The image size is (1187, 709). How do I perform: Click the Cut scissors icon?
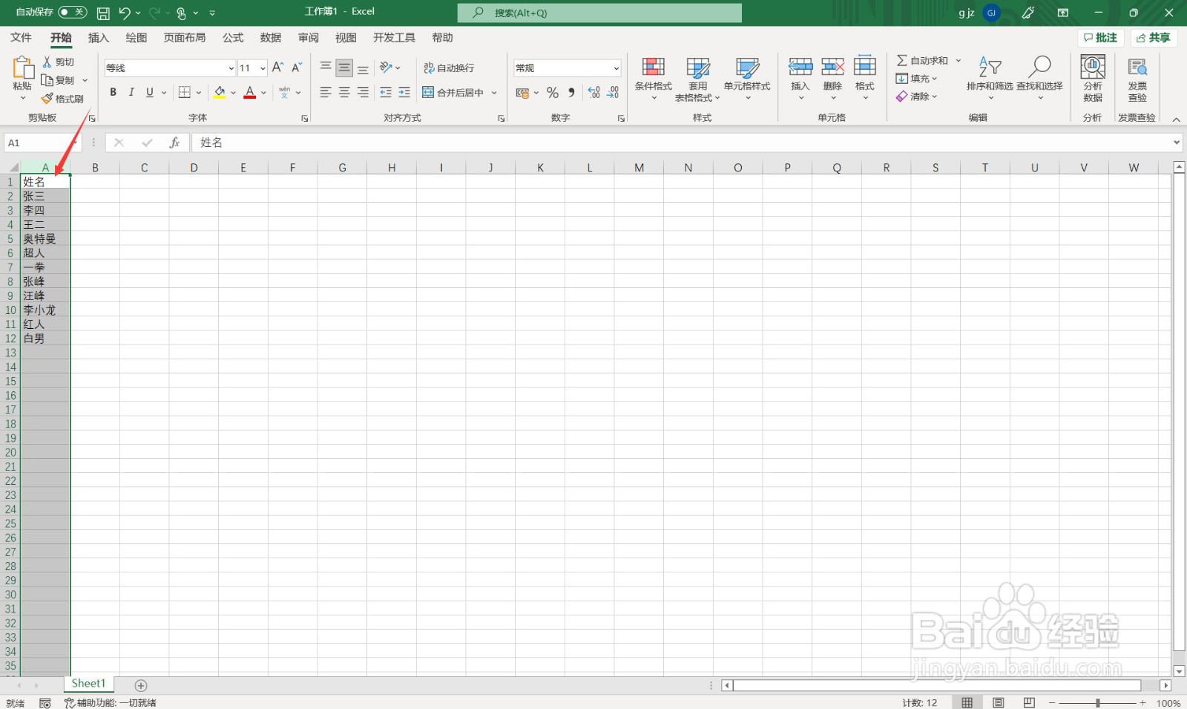(47, 62)
